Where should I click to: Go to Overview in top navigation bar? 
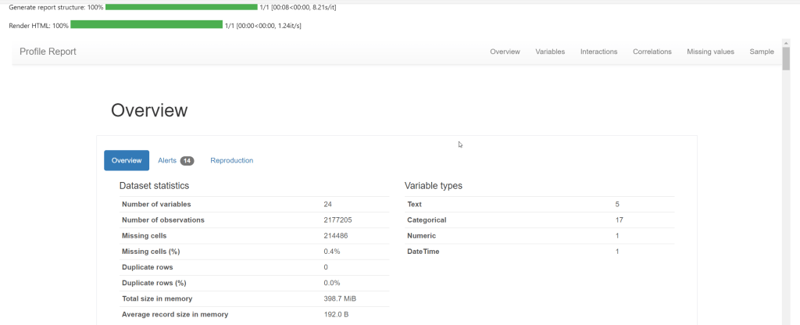(x=505, y=52)
